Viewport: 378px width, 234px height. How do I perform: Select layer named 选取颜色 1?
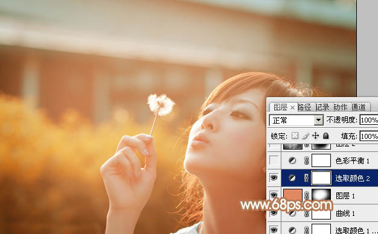coord(354,230)
